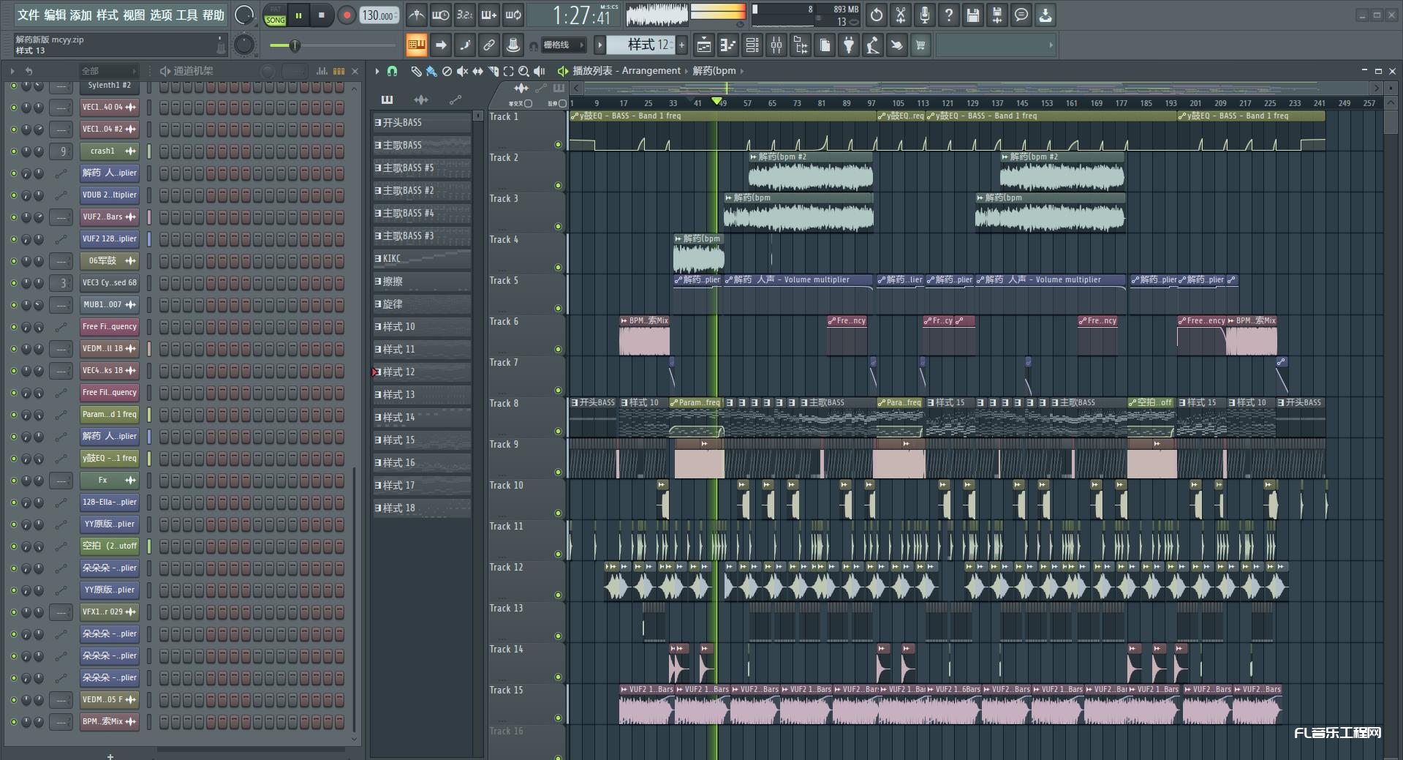The image size is (1403, 760).
Task: Expand the 解药(bpm breadcrumb arrow
Action: 742,71
